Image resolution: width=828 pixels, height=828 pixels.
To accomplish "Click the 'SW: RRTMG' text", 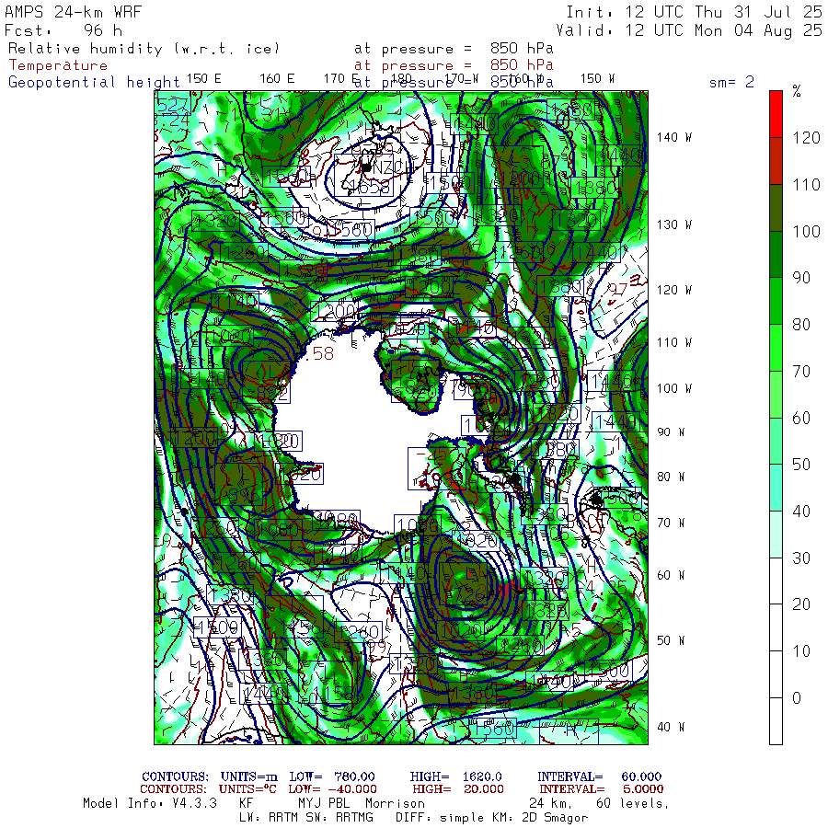I will pyautogui.click(x=340, y=818).
